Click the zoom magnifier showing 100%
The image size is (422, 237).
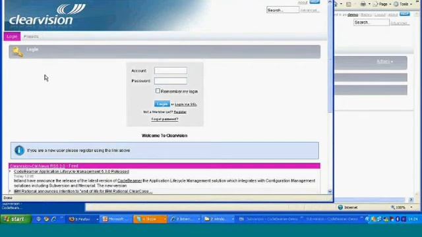[393, 207]
